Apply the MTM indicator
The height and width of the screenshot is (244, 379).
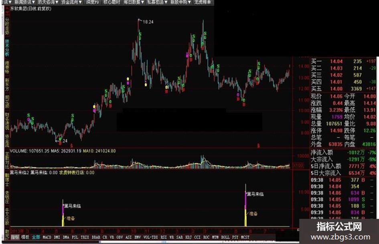[x=215, y=237]
